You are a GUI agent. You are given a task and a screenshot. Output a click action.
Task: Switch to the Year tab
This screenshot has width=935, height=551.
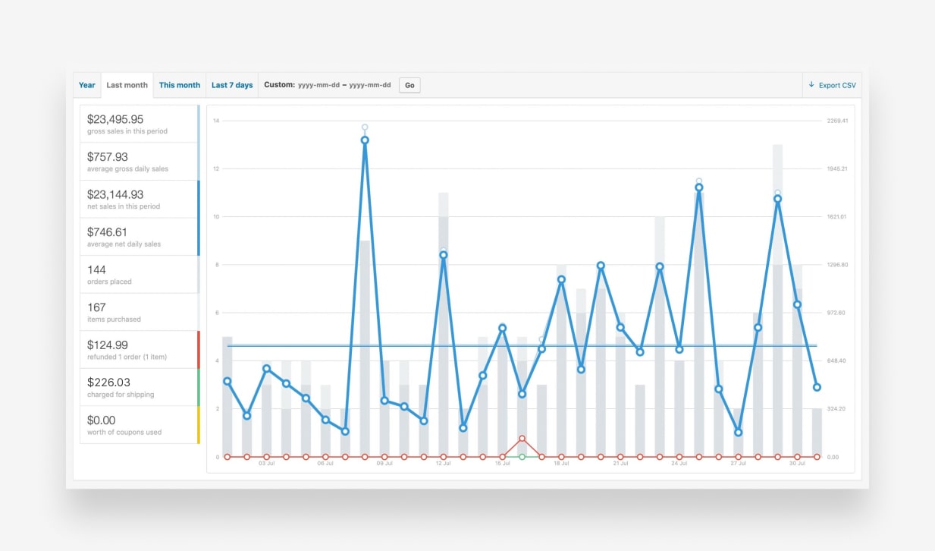point(87,85)
